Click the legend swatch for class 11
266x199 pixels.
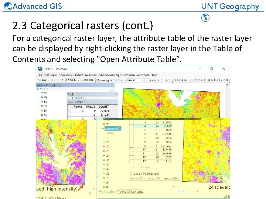point(104,138)
